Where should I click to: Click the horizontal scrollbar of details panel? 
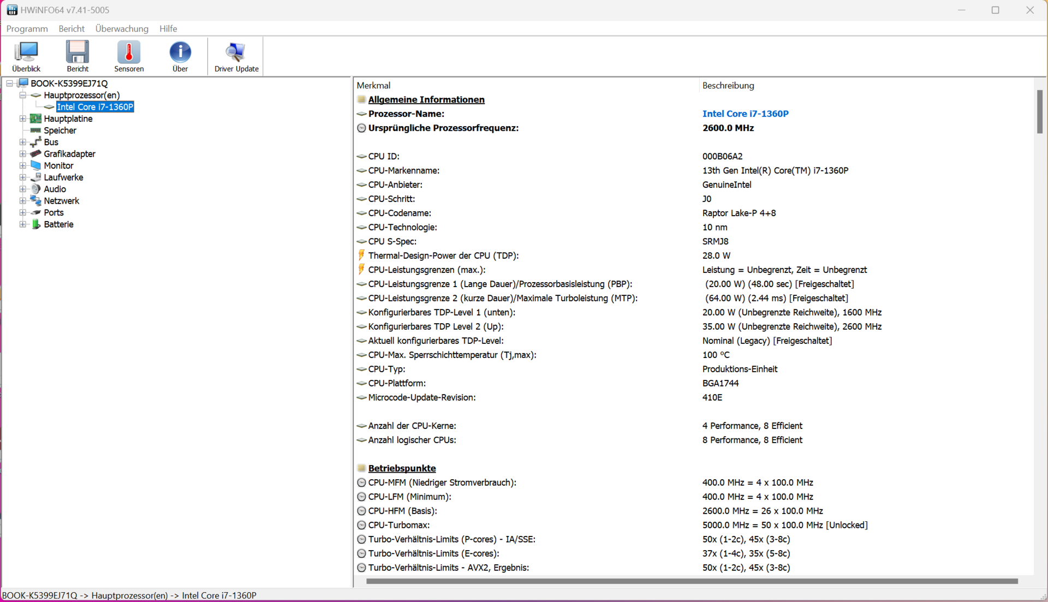tap(692, 581)
